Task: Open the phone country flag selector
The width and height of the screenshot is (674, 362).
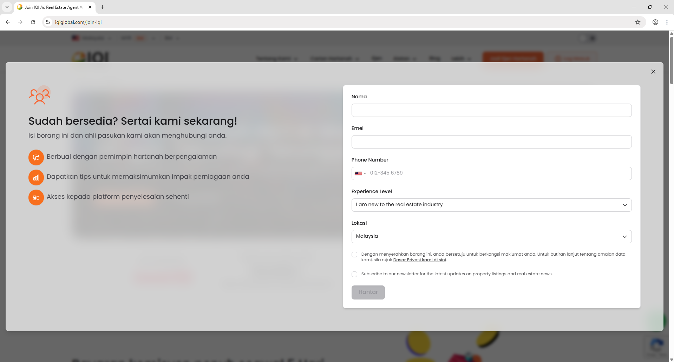Action: pyautogui.click(x=360, y=173)
